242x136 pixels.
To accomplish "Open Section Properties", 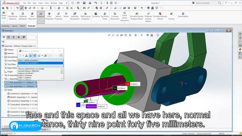I will pyautogui.click(x=58, y=16).
